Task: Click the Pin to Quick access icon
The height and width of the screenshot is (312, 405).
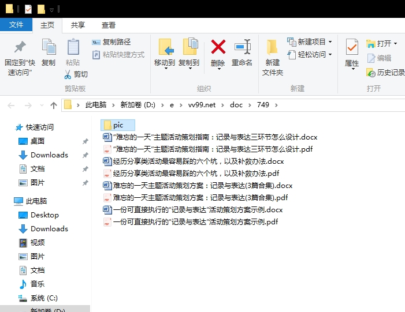Action: (20, 47)
